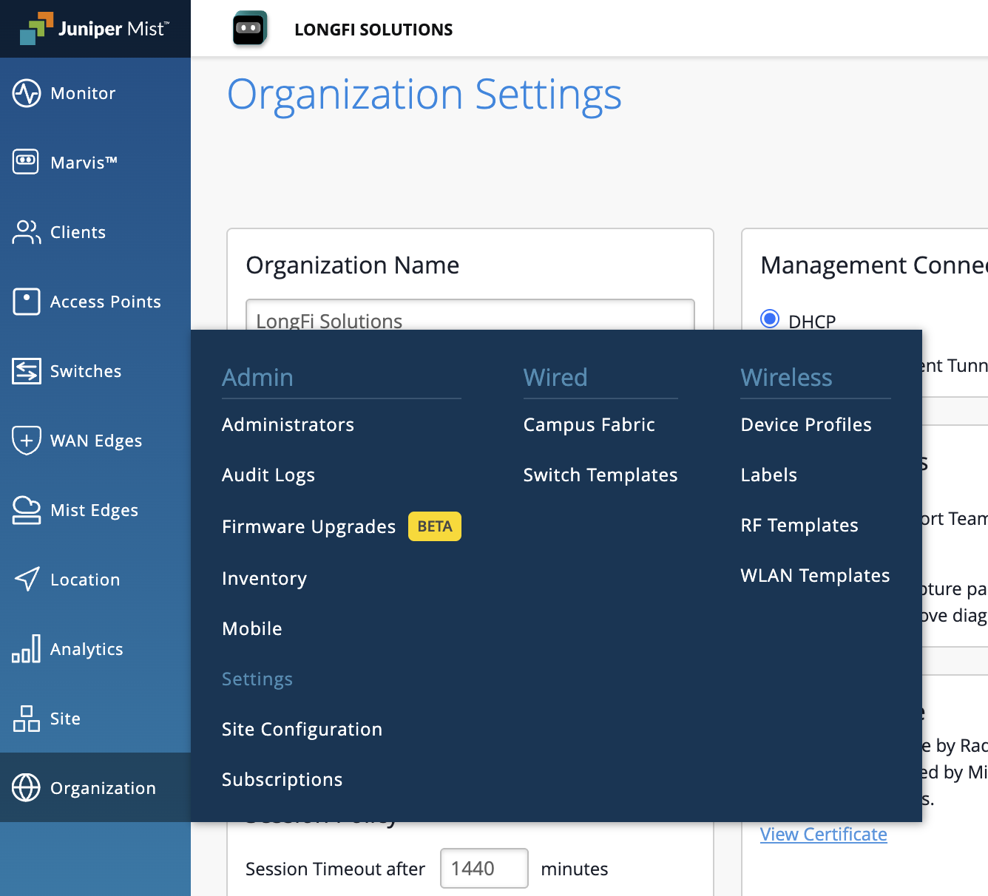The image size is (988, 896).
Task: Click the Session Timeout minutes field
Action: pos(484,868)
